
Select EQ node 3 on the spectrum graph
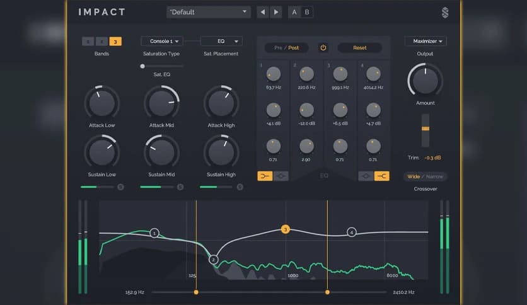285,230
